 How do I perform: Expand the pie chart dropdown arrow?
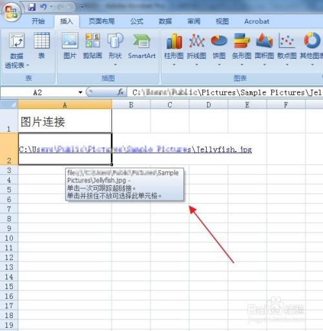pyautogui.click(x=219, y=65)
